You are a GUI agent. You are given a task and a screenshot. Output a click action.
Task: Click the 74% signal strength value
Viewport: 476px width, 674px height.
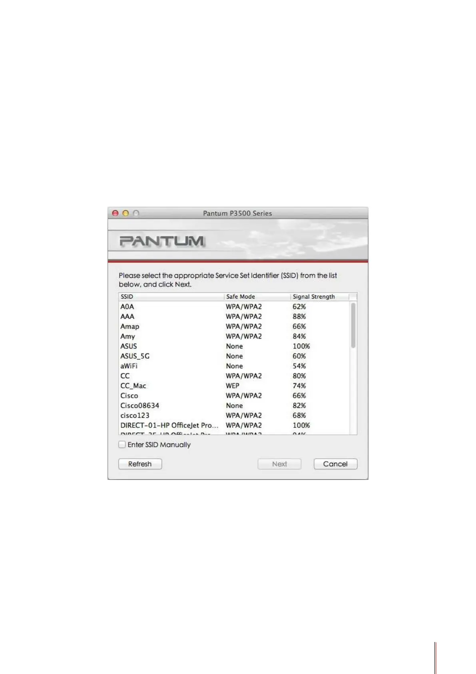[299, 386]
